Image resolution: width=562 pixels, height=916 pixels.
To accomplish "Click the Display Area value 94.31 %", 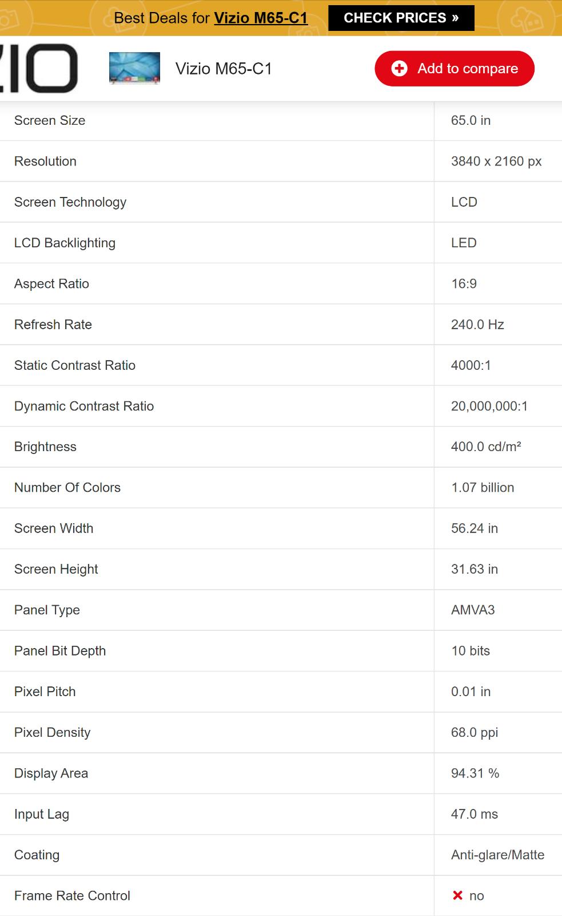I will pyautogui.click(x=475, y=773).
